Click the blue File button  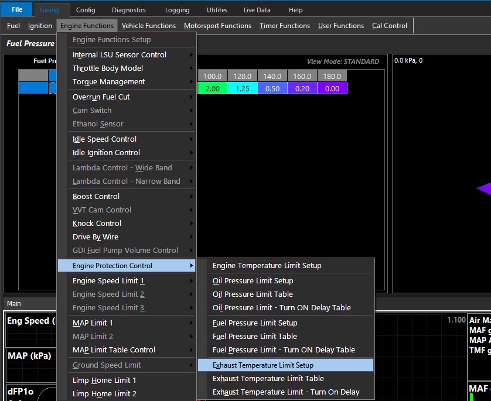coord(17,10)
